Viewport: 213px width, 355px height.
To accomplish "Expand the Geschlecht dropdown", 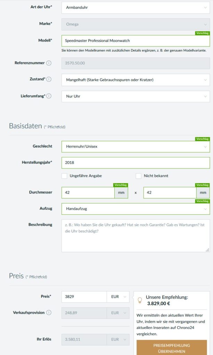I will pyautogui.click(x=136, y=147).
